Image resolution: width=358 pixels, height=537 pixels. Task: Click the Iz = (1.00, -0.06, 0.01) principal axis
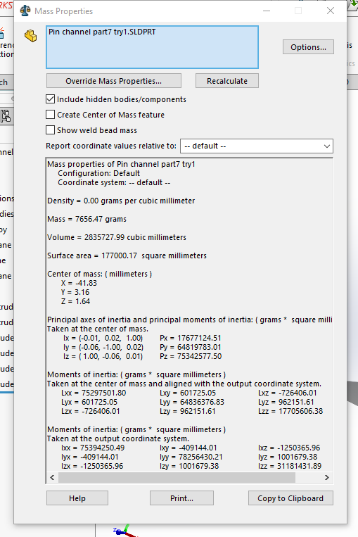point(103,357)
